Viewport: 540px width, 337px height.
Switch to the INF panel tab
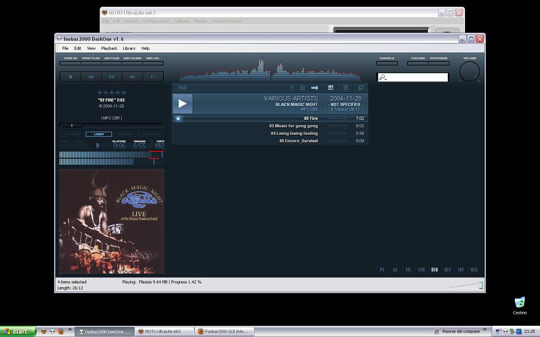[x=461, y=270]
